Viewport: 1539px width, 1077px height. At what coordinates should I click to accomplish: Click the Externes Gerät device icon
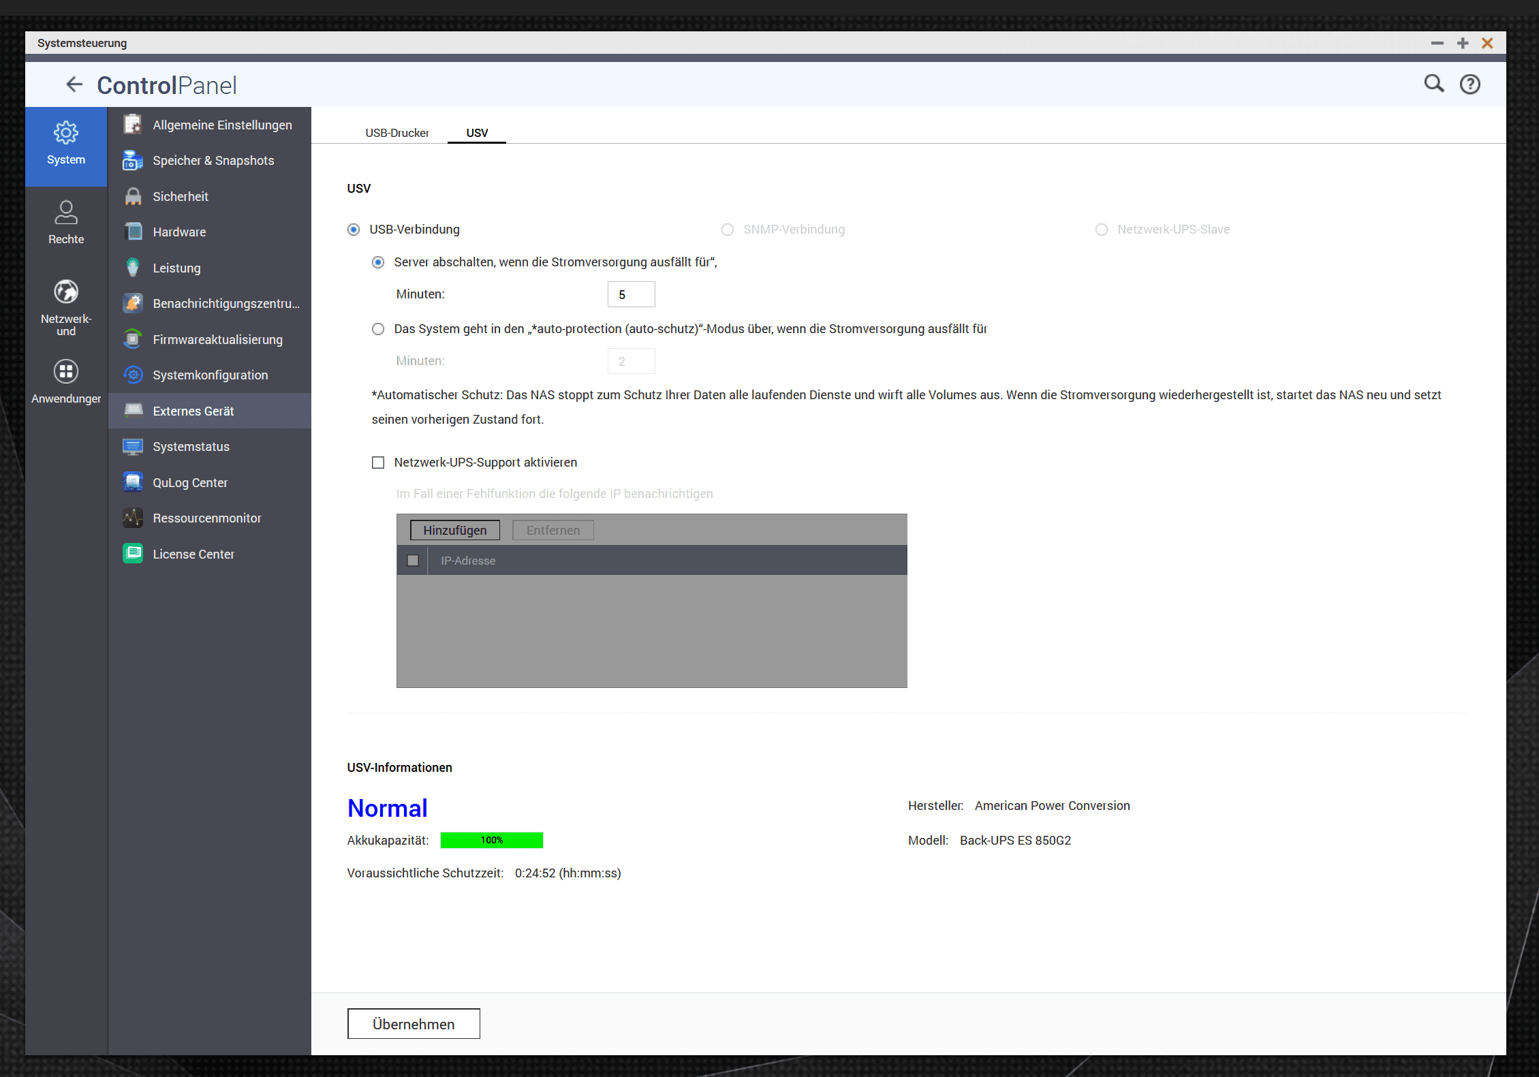133,411
